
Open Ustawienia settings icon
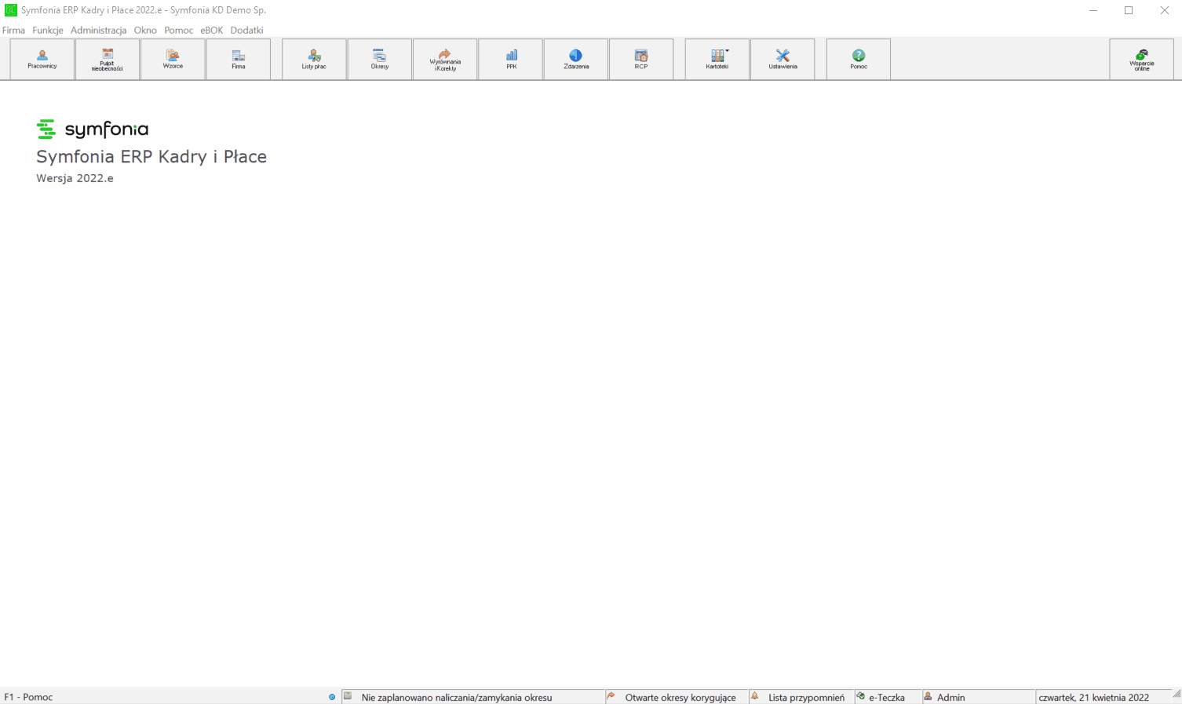click(783, 59)
